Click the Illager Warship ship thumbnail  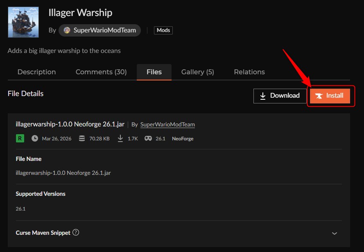pos(23,22)
